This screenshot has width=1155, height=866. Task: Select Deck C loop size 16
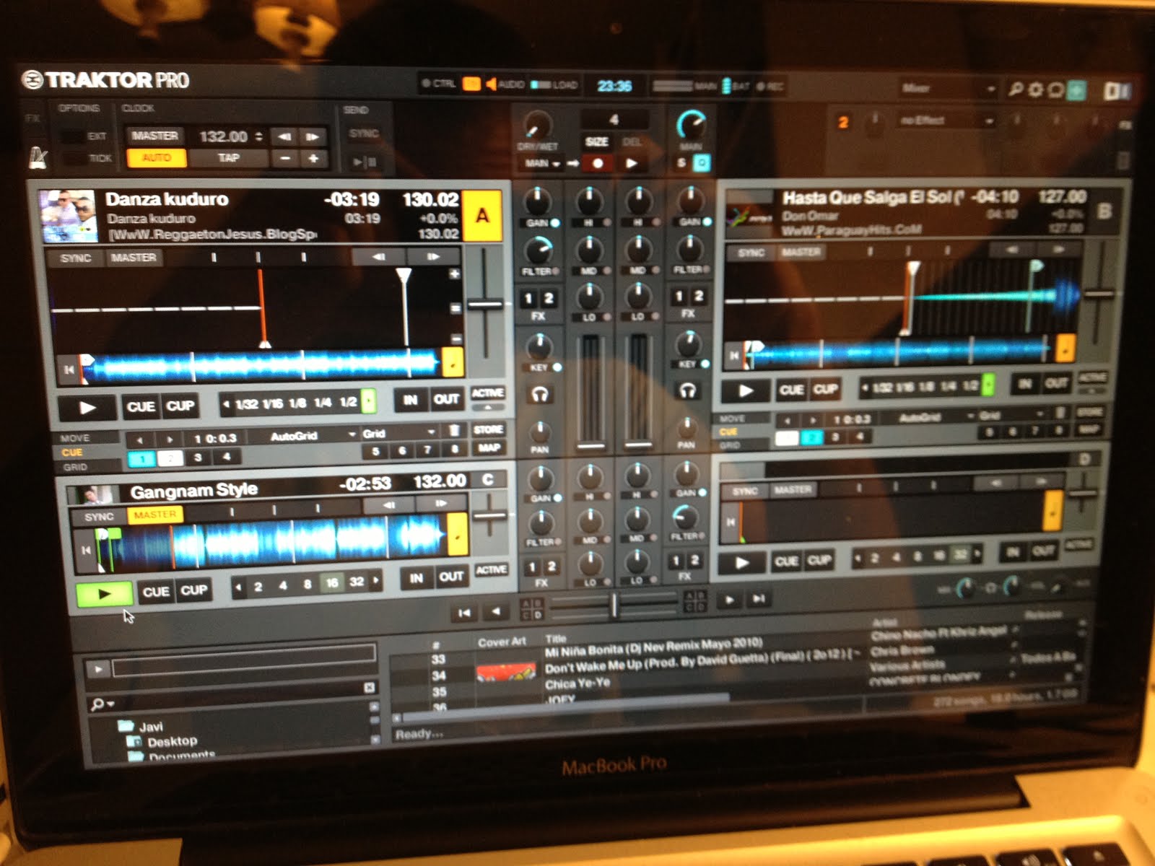pos(332,582)
